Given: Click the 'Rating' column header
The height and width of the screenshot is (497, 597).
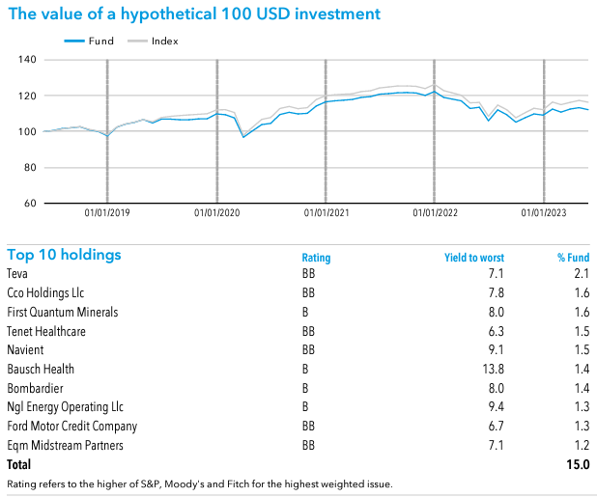Looking at the screenshot, I should click(316, 258).
